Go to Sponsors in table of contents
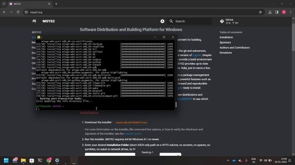The width and height of the screenshot is (295, 165). (x=225, y=43)
